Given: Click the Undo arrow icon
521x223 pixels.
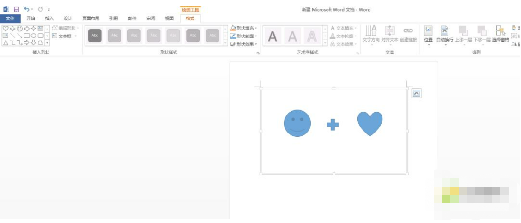Looking at the screenshot, I should click(x=27, y=9).
